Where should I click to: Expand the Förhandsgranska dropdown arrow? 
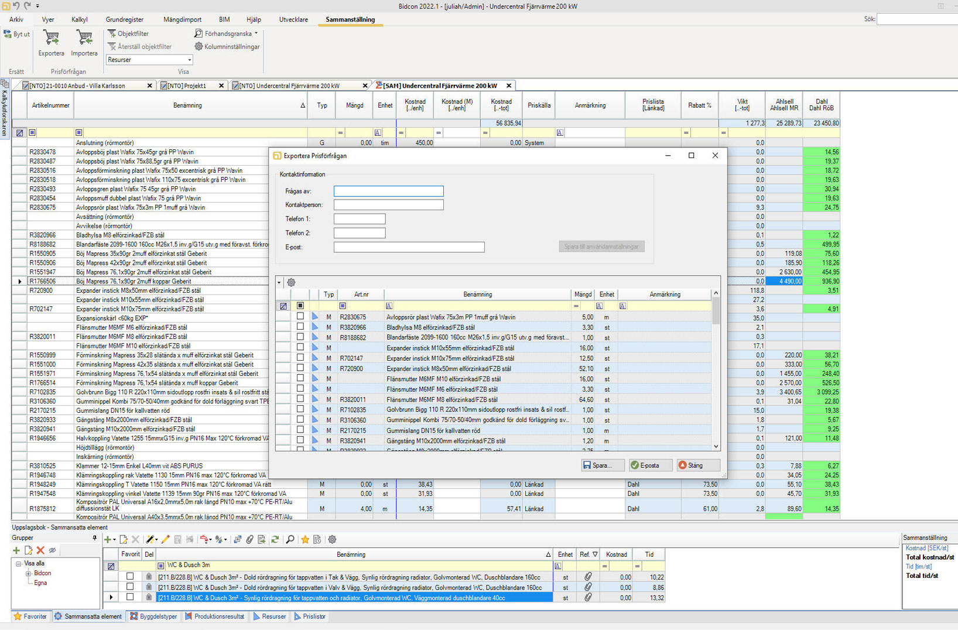point(256,33)
